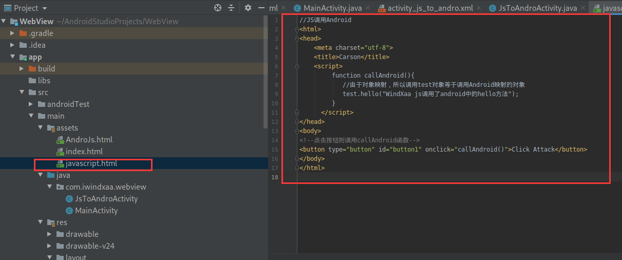Click the libs folder icon
622x260 pixels.
pos(32,81)
